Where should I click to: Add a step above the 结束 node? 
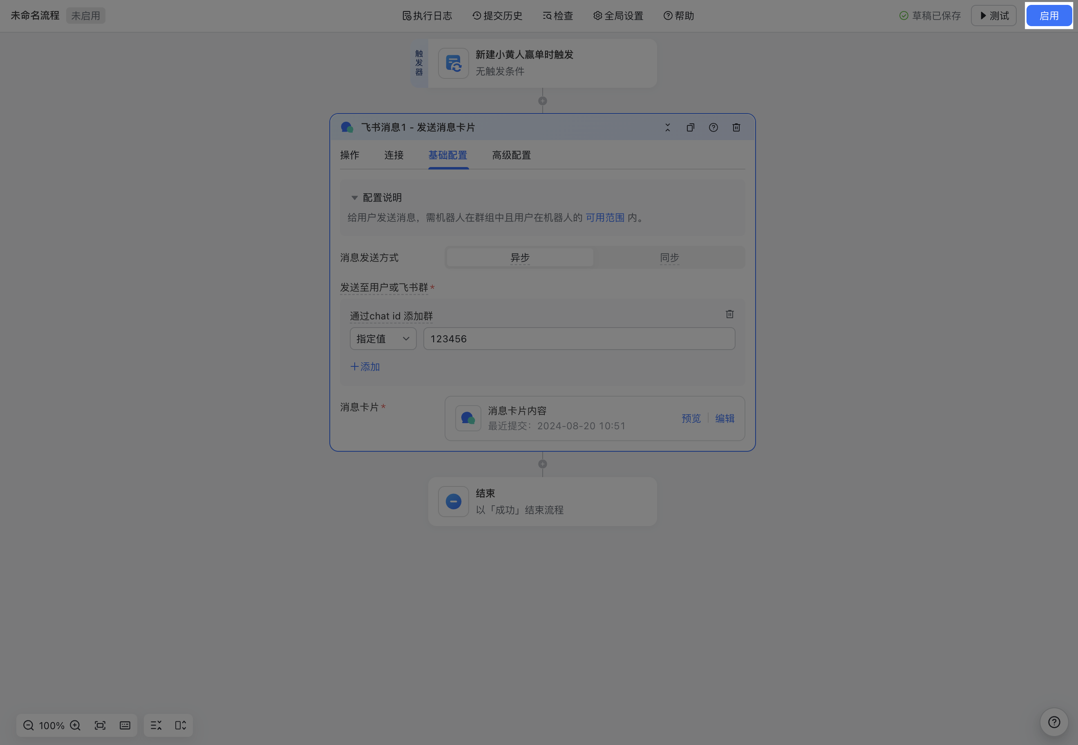[542, 464]
